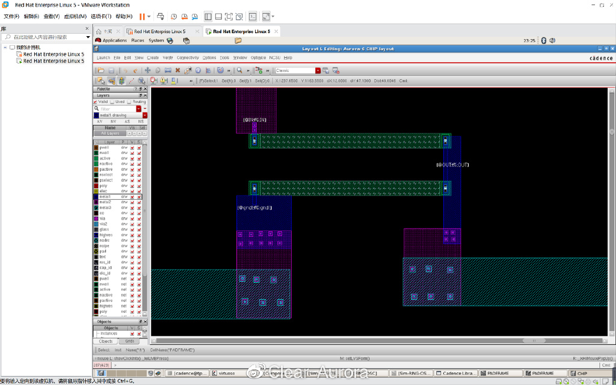Click the workspace save icon beside Classic
Viewport: 616px width, 385px height.
[x=325, y=70]
